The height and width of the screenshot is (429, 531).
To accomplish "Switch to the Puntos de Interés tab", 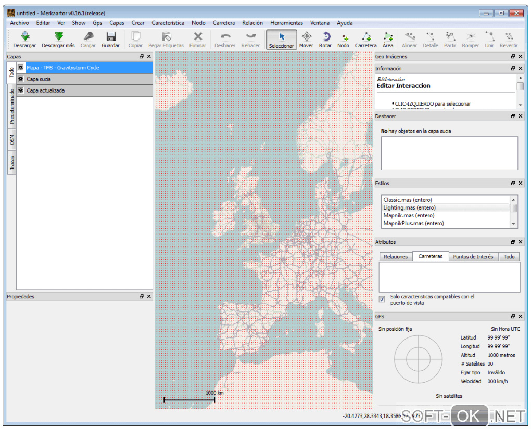I will click(473, 256).
